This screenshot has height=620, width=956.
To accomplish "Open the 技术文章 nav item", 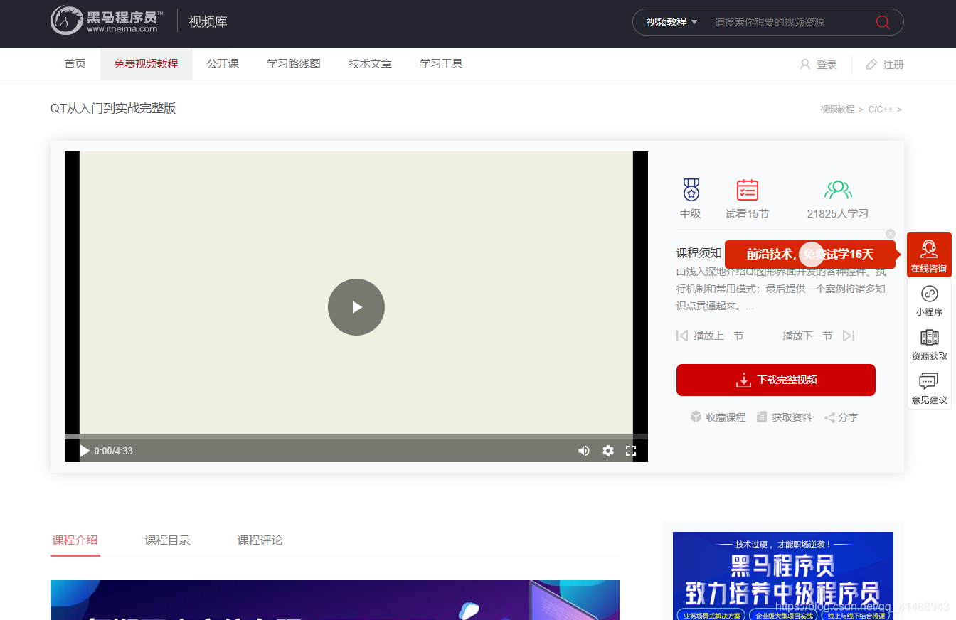I will (370, 64).
